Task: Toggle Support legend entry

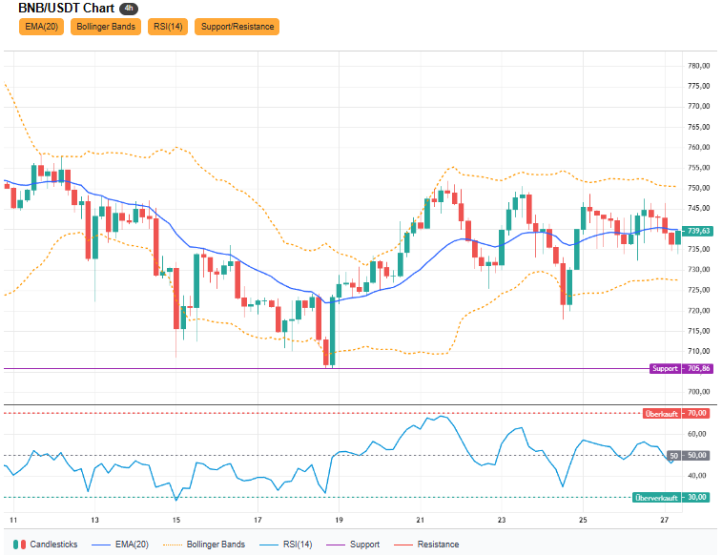Action: [x=353, y=545]
